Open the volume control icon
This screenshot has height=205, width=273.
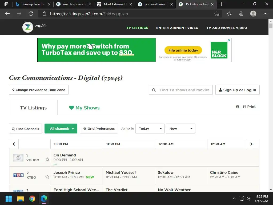tap(248, 199)
